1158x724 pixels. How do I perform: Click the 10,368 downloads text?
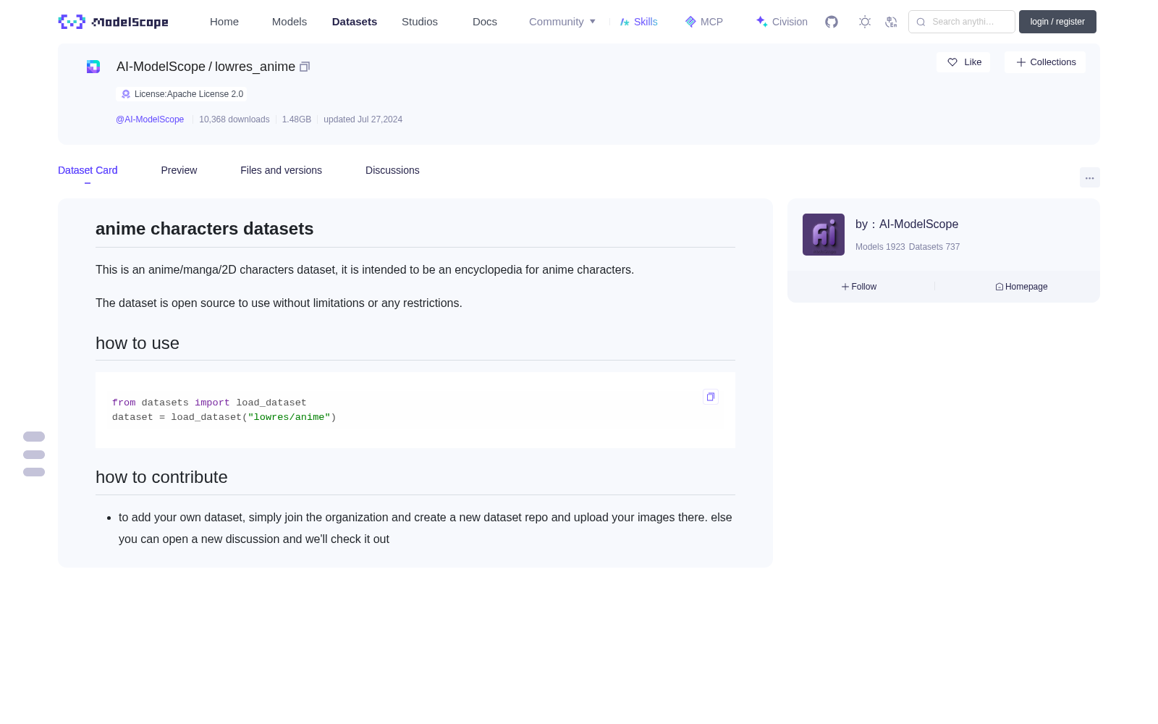pyautogui.click(x=234, y=119)
